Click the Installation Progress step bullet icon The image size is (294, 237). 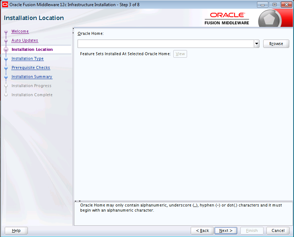pyautogui.click(x=6, y=86)
